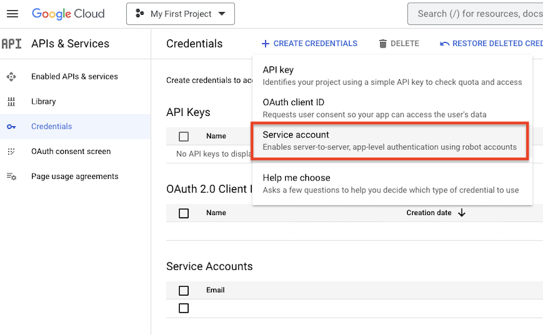Check the service account row checkbox
Screen dimensions: 543x335
(x=183, y=308)
